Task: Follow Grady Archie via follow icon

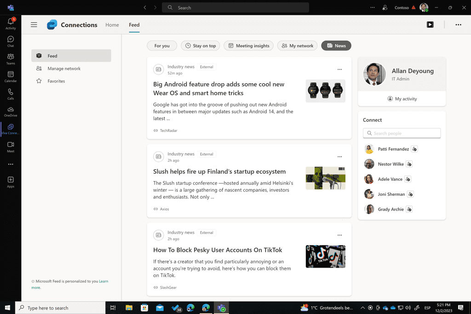Action: click(x=409, y=209)
